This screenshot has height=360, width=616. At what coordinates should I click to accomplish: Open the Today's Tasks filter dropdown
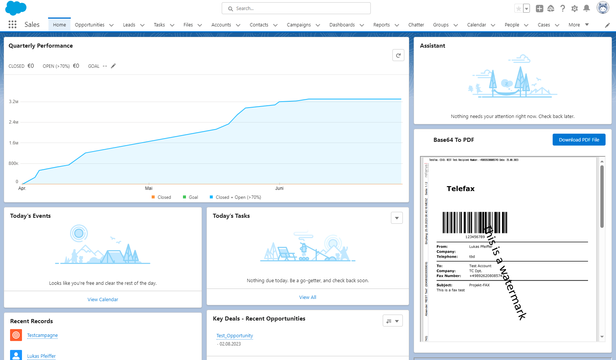[x=397, y=218]
